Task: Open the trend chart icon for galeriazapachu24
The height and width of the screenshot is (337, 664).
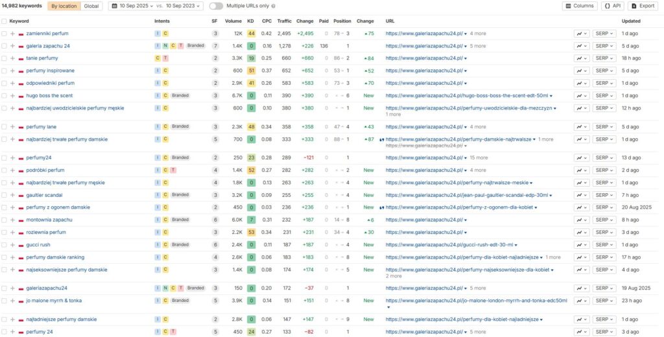Action: coord(582,288)
